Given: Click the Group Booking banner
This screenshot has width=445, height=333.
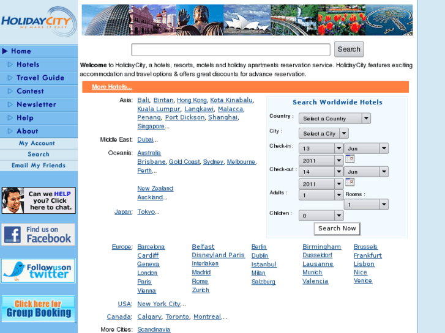Looking at the screenshot, I should click(x=39, y=309).
